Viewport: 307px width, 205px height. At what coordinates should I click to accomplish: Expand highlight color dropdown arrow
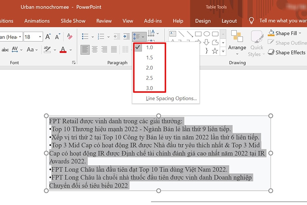55,50
